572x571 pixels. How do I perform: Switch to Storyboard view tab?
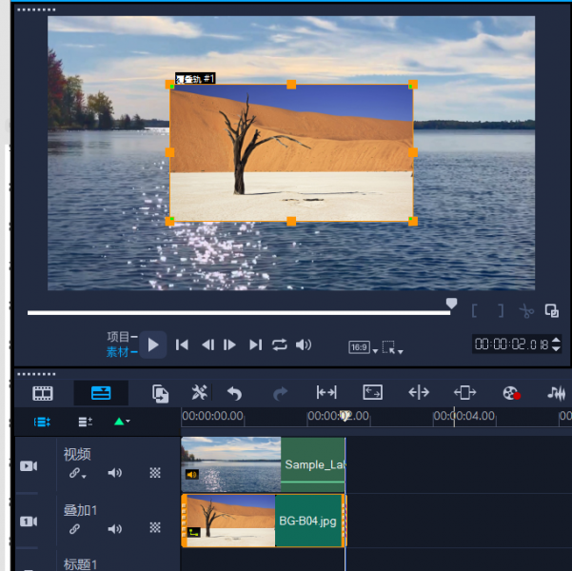[x=43, y=393]
